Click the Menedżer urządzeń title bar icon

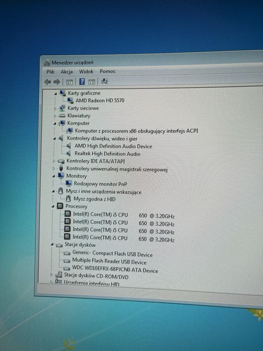[47, 63]
